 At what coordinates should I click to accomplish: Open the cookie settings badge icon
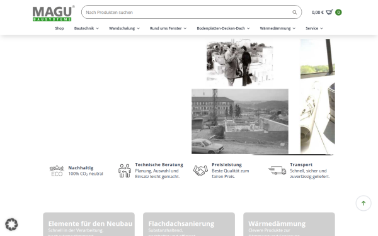tap(11, 225)
